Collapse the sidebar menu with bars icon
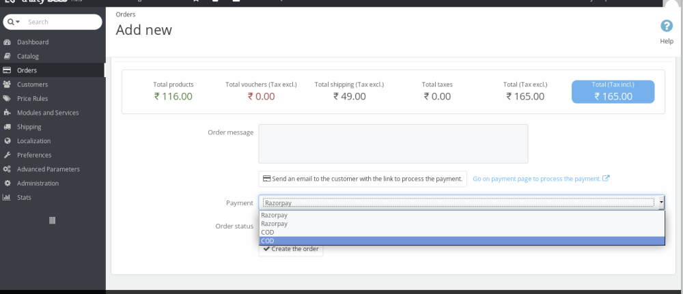The image size is (683, 294). tap(53, 220)
